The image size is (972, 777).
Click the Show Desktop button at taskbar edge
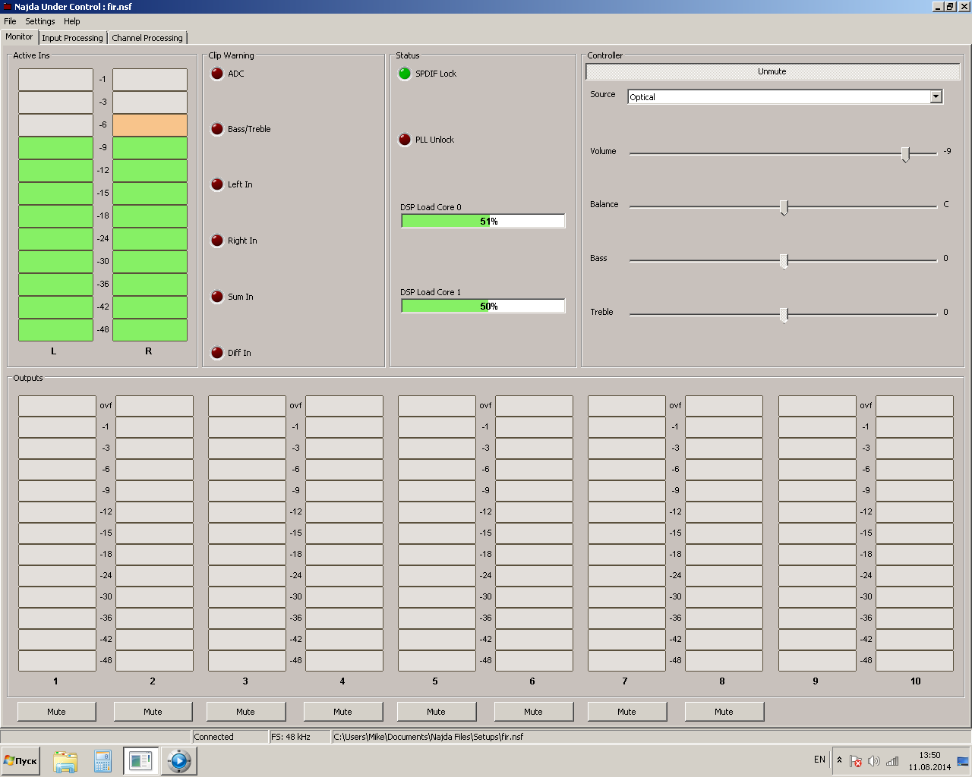click(963, 761)
